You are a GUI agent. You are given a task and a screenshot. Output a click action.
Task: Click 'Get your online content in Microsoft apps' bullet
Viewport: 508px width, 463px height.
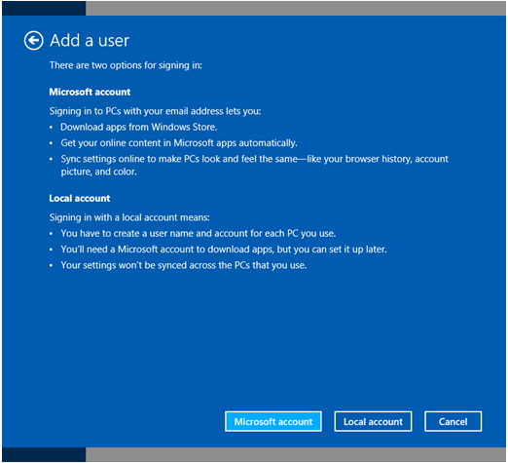(179, 143)
